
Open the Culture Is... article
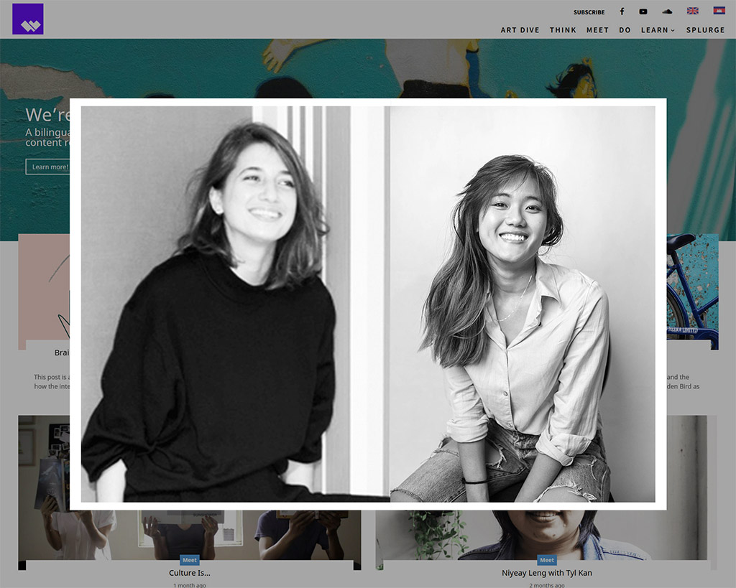(189, 573)
